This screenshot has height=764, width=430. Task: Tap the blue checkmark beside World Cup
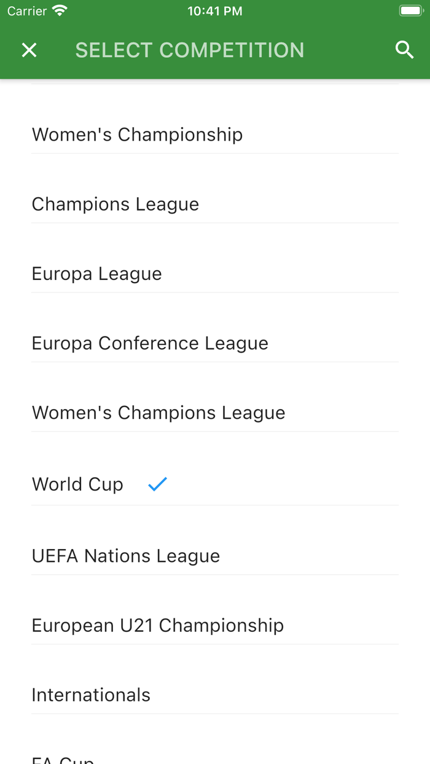click(x=157, y=485)
